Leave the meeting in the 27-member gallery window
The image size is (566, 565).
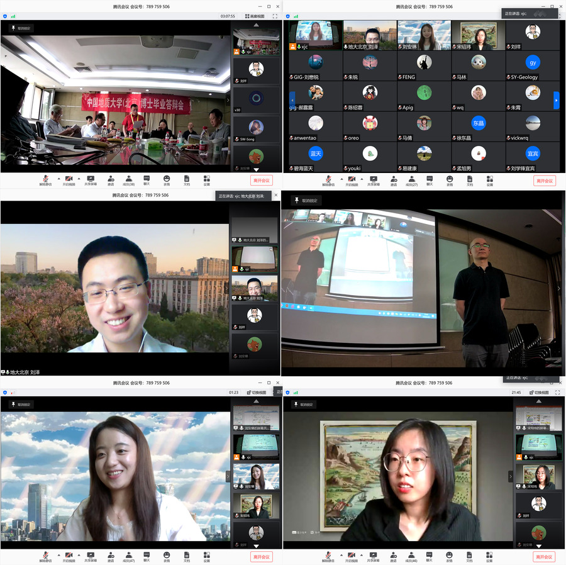point(545,181)
